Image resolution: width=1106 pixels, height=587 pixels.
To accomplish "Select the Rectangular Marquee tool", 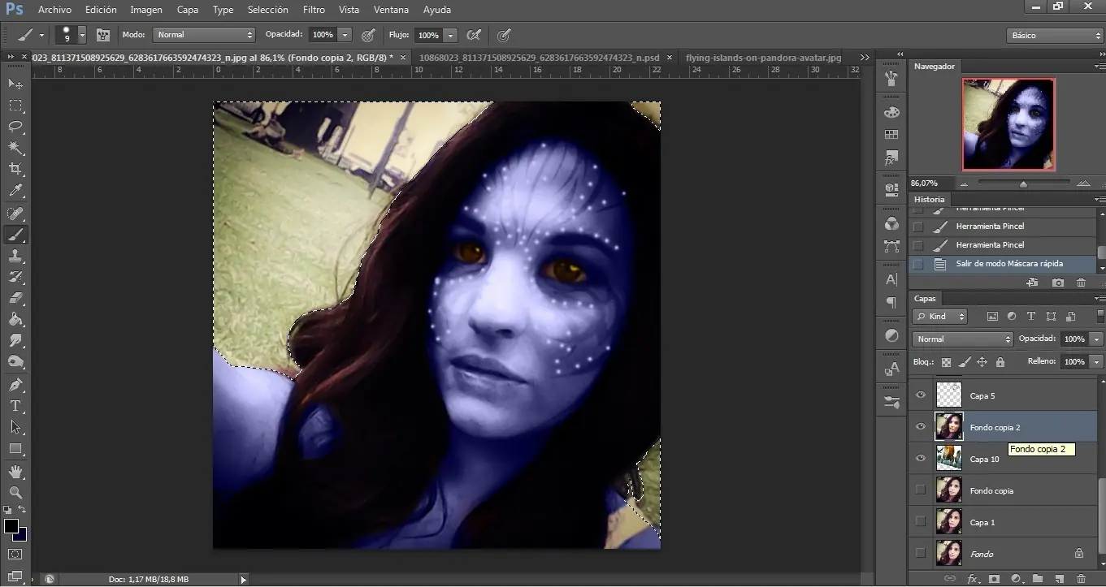I will point(15,106).
